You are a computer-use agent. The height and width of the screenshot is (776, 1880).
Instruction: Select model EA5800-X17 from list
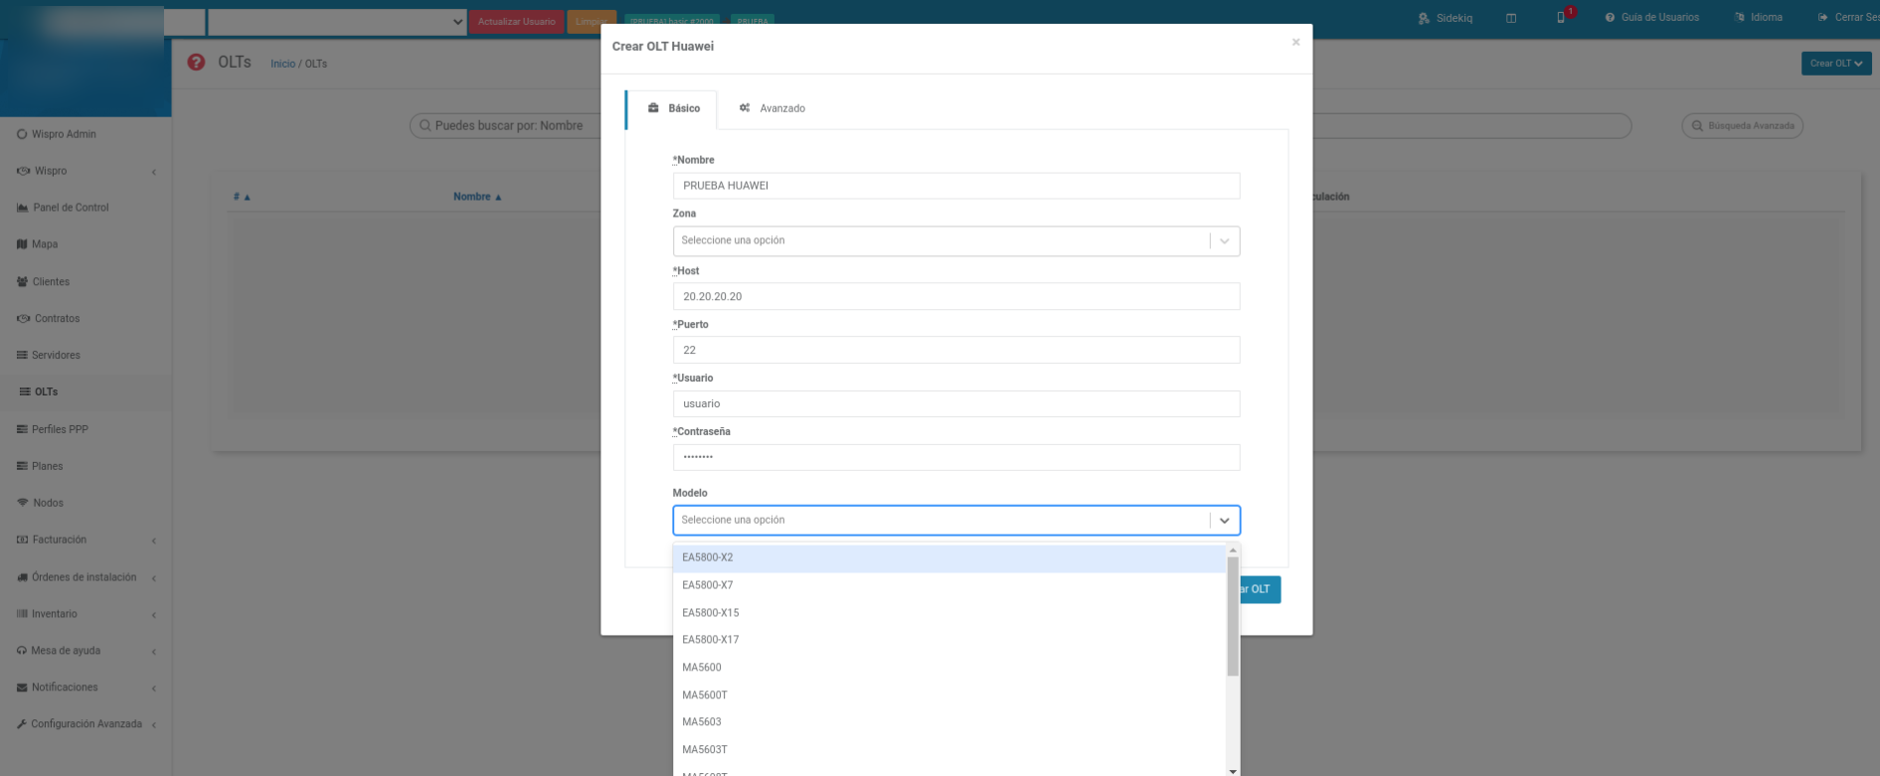click(949, 640)
